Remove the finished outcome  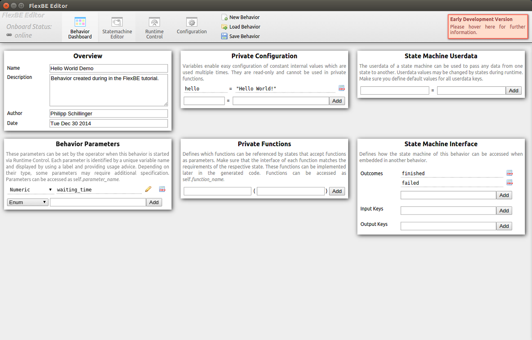(x=510, y=173)
